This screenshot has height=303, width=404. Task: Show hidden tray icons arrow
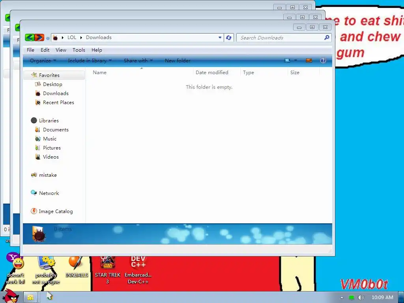click(x=342, y=297)
